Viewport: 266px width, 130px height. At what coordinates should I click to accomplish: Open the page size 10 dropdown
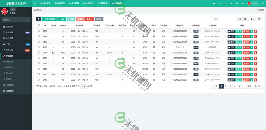(83, 86)
